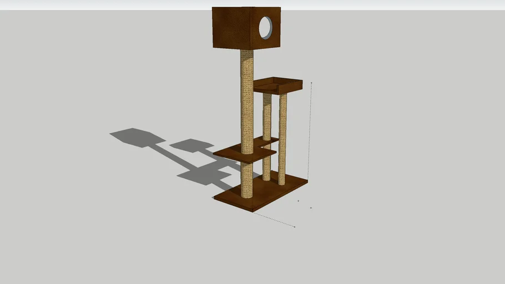Click the guide point atop the vertical dotted line

click(x=311, y=83)
